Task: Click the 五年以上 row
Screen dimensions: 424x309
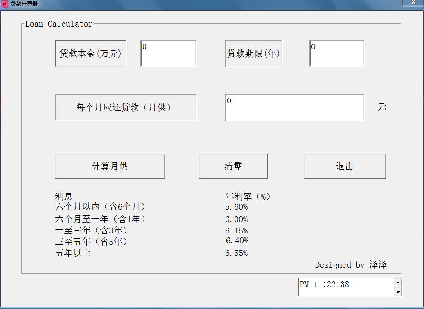Action: click(x=73, y=253)
